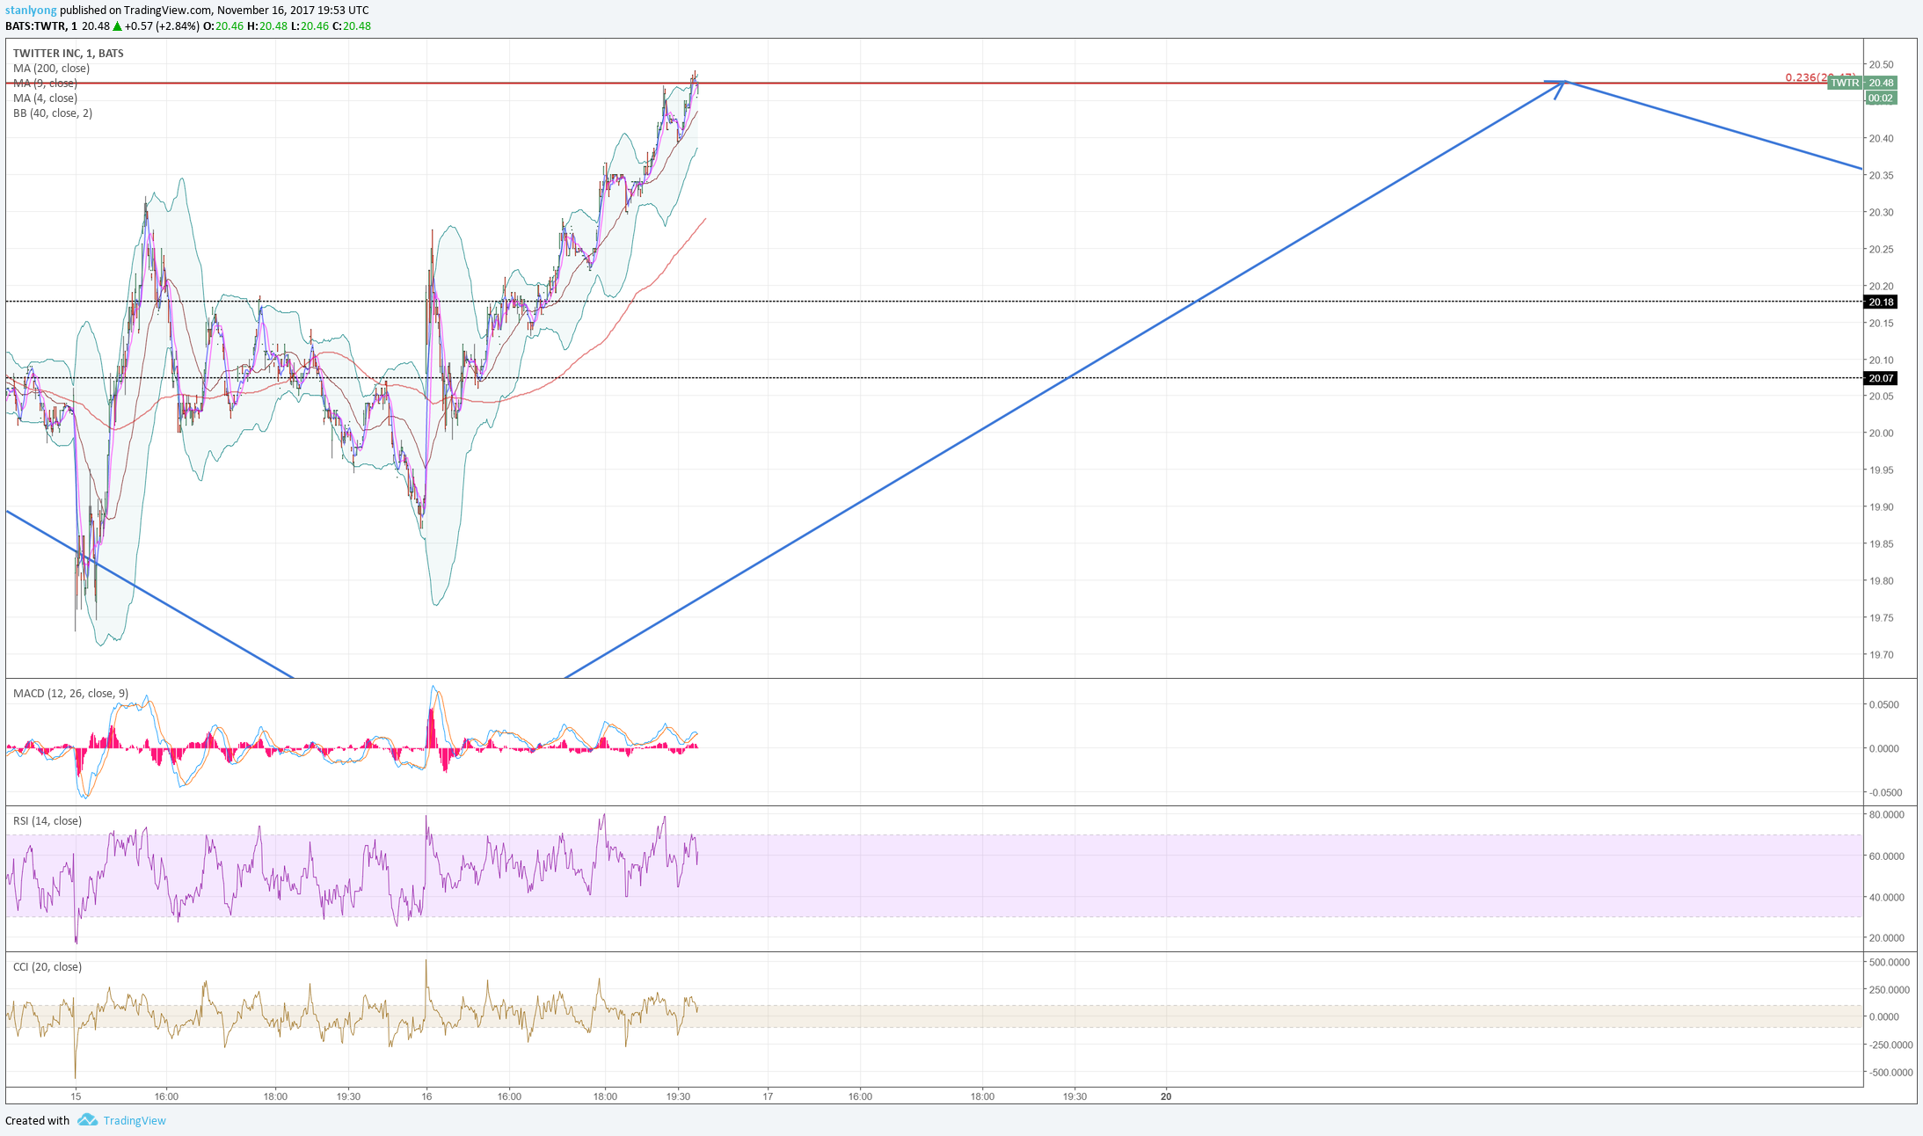Click the RSI (14, close) pane label
The width and height of the screenshot is (1923, 1136).
point(47,820)
